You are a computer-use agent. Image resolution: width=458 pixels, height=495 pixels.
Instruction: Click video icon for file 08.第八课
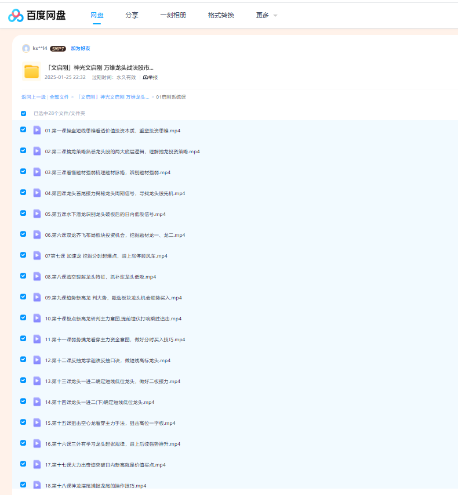coord(37,276)
